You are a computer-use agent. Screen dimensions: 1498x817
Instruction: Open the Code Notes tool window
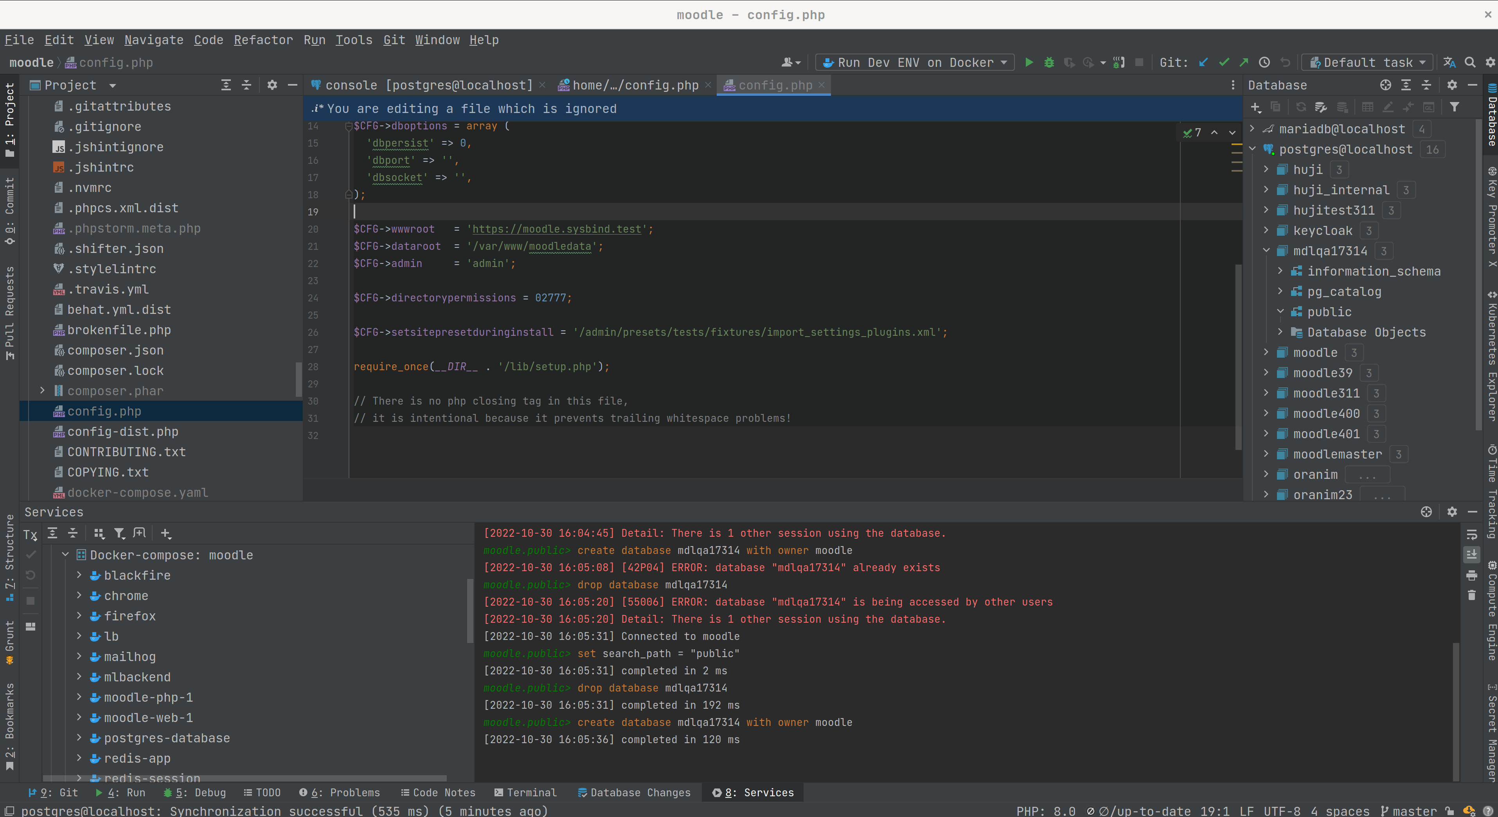(x=438, y=792)
